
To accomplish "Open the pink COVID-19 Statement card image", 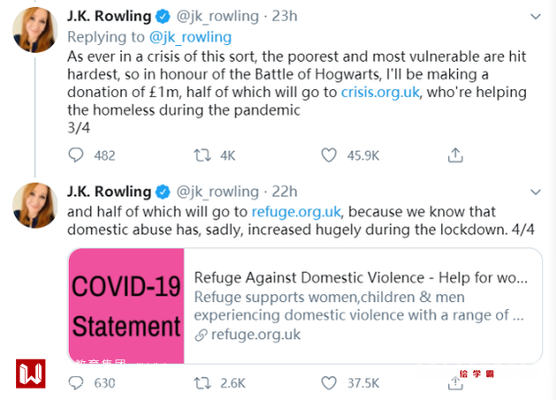I will 126,306.
